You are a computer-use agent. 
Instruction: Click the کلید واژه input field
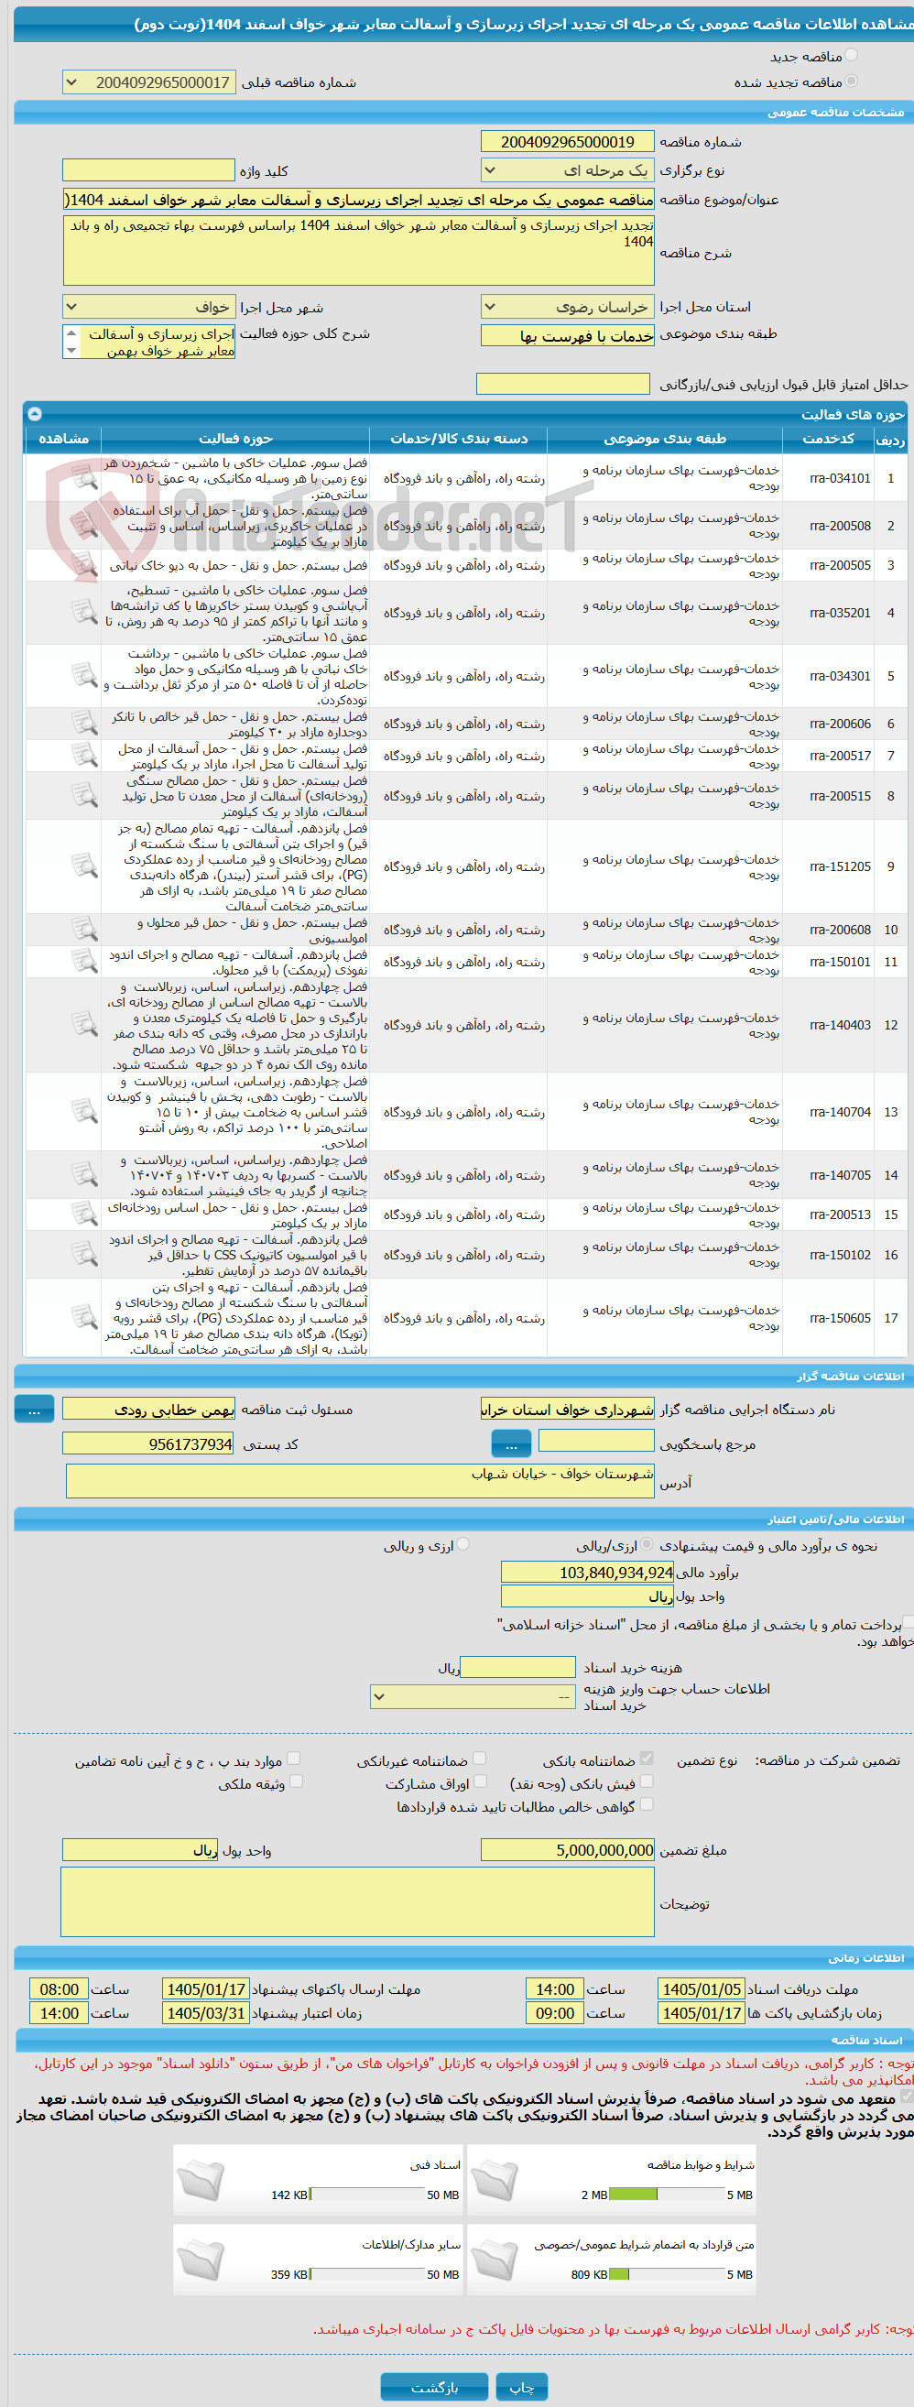tap(148, 170)
